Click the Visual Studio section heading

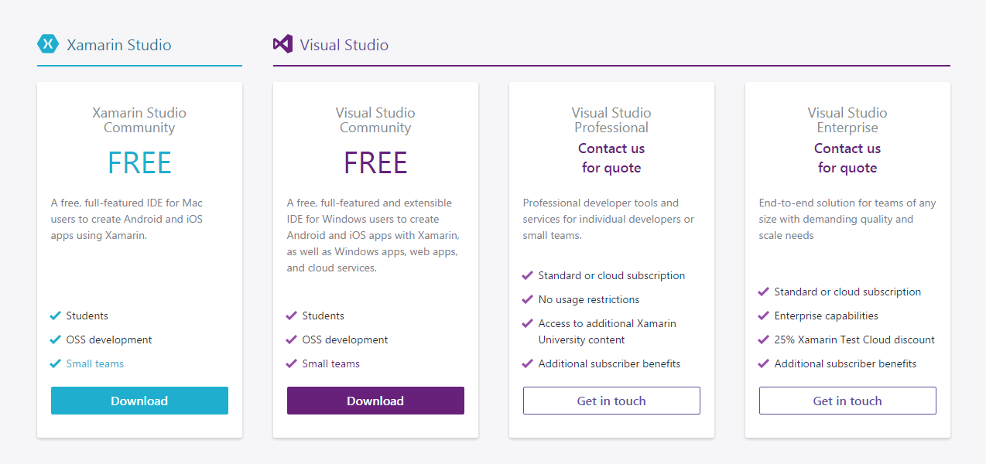click(x=344, y=45)
